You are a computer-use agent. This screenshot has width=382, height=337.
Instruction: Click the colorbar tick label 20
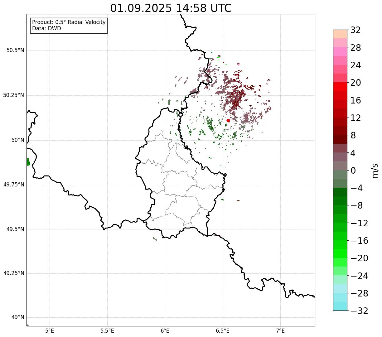(x=355, y=83)
